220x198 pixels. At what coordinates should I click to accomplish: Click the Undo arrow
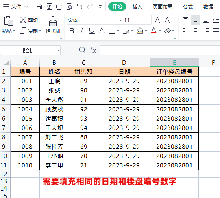80,7
